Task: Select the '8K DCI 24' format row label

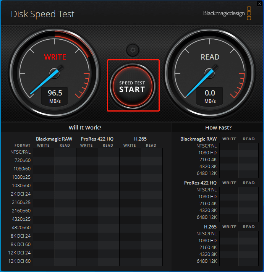Action: tap(21, 236)
